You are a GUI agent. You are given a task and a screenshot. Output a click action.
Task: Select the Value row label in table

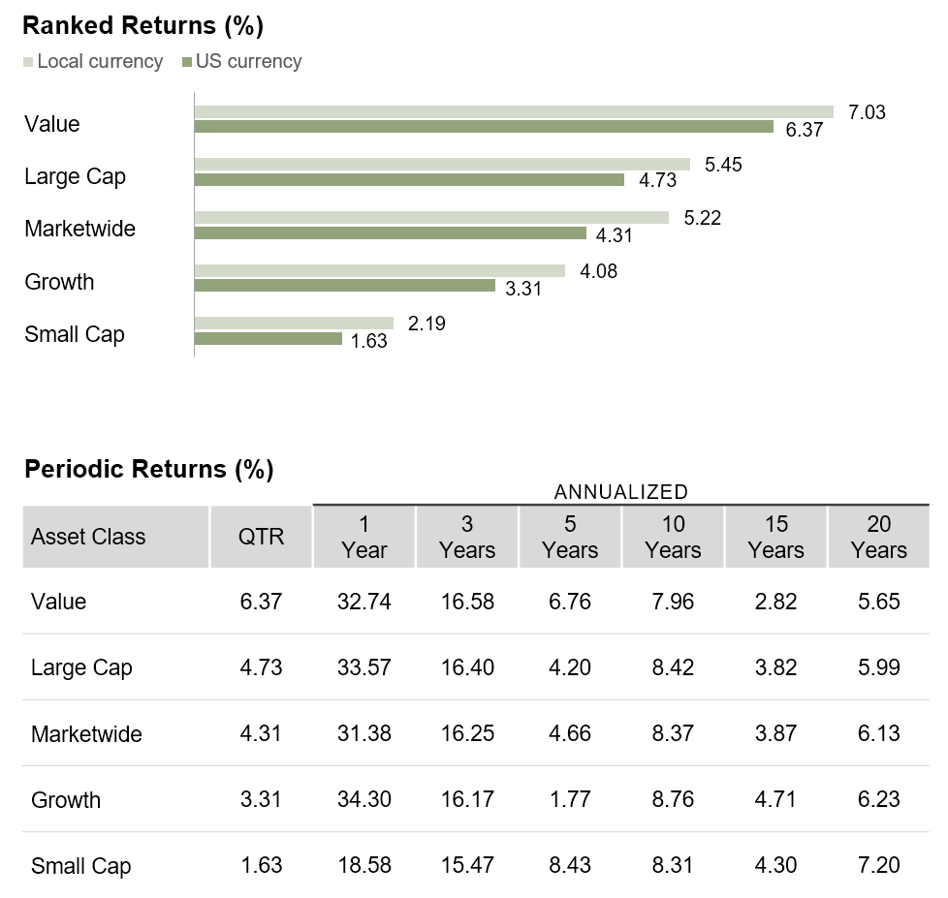[x=58, y=602]
